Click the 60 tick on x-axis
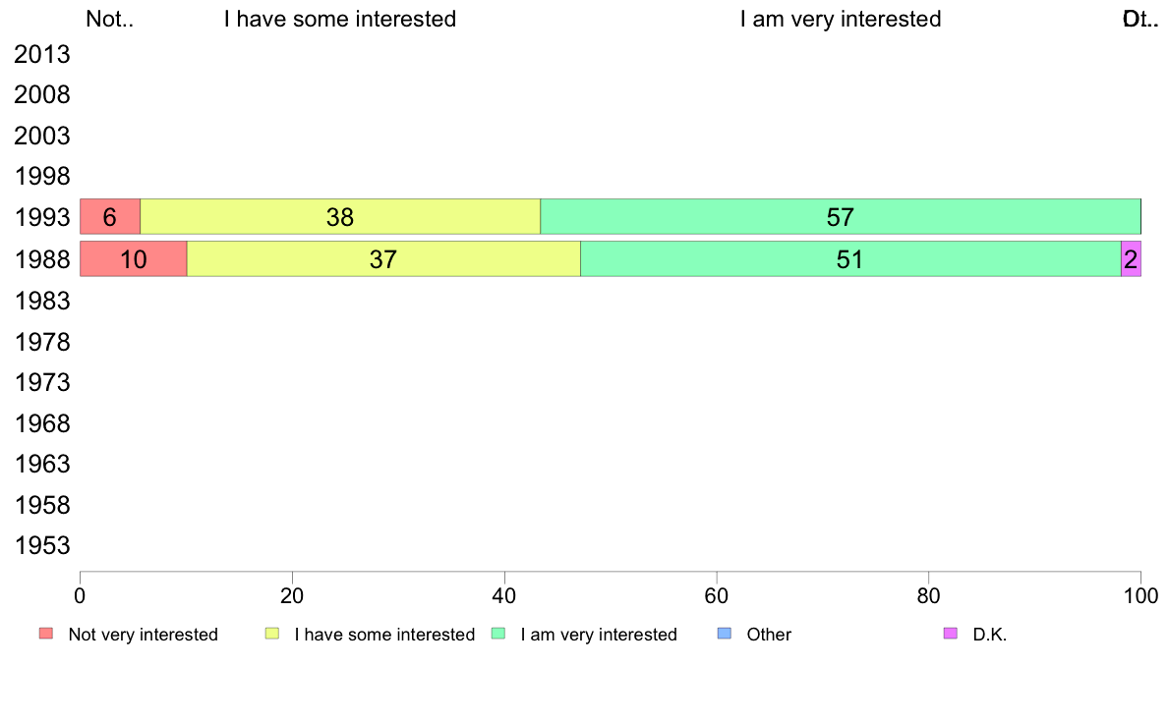This screenshot has height=723, width=1168. click(717, 595)
